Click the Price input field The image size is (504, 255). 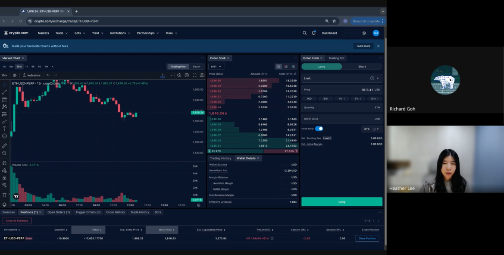click(342, 90)
